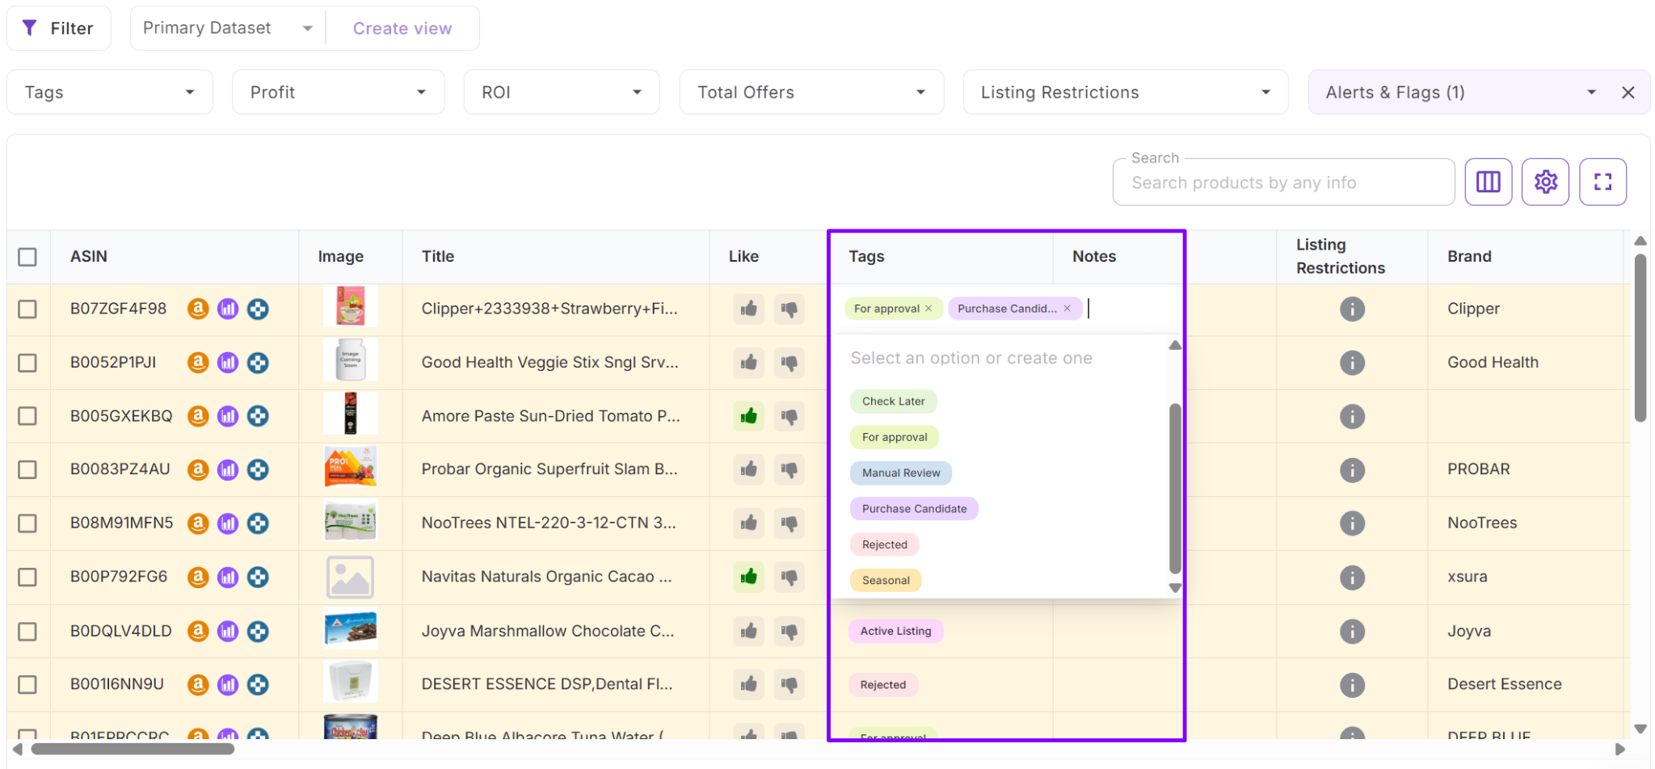Choose the Purchase Candidate tag option
Image resolution: width=1655 pixels, height=769 pixels.
tap(914, 509)
